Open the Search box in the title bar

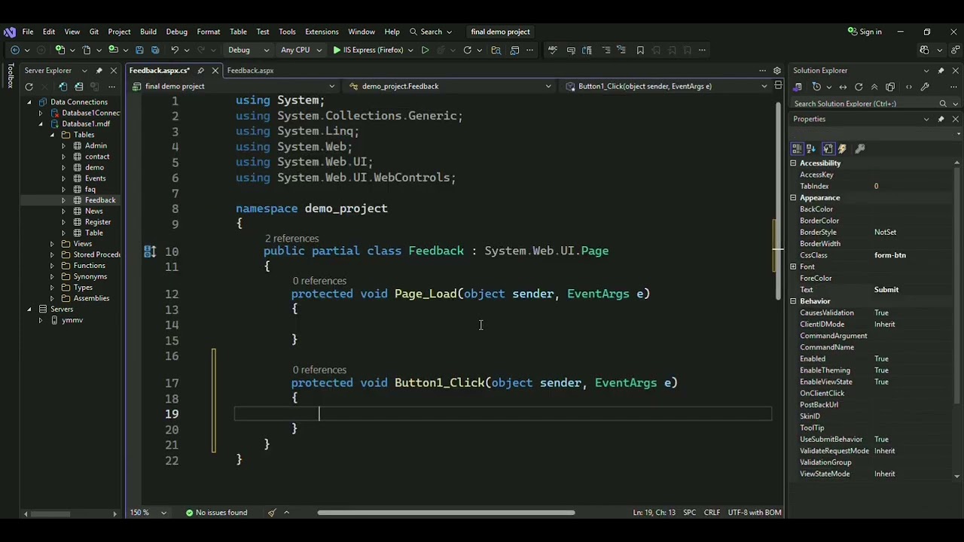point(431,32)
